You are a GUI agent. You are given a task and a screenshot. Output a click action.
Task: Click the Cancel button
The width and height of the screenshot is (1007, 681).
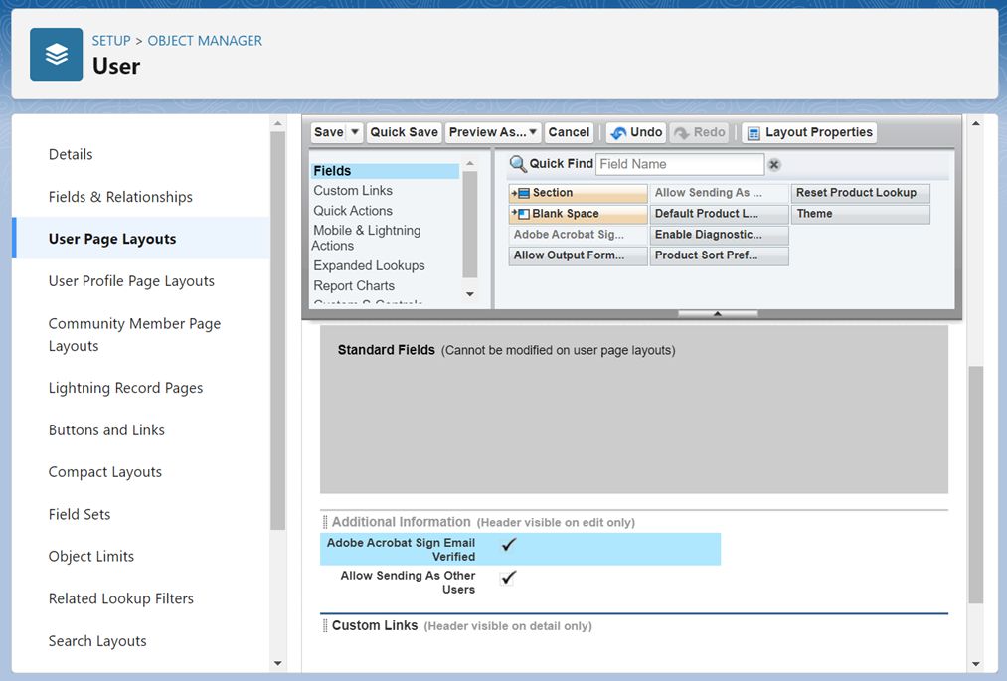click(569, 132)
